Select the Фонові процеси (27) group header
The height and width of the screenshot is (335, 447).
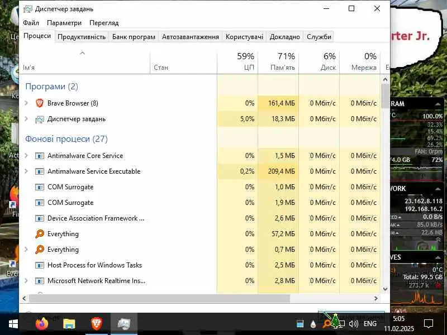[x=66, y=139]
